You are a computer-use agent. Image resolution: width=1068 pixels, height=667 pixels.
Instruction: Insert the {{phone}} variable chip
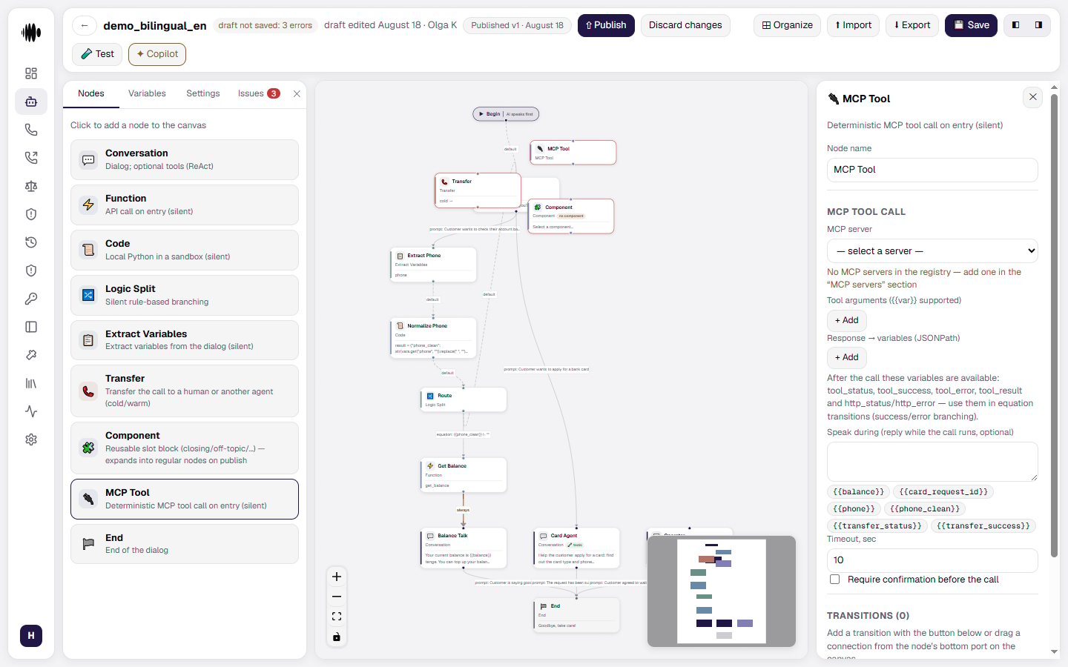[x=854, y=509]
